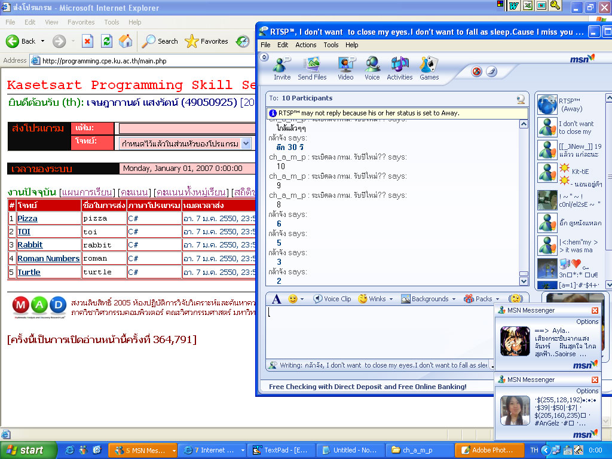Click Invite in MSN chat toolbar
Image resolution: width=612 pixels, height=459 pixels.
point(282,68)
